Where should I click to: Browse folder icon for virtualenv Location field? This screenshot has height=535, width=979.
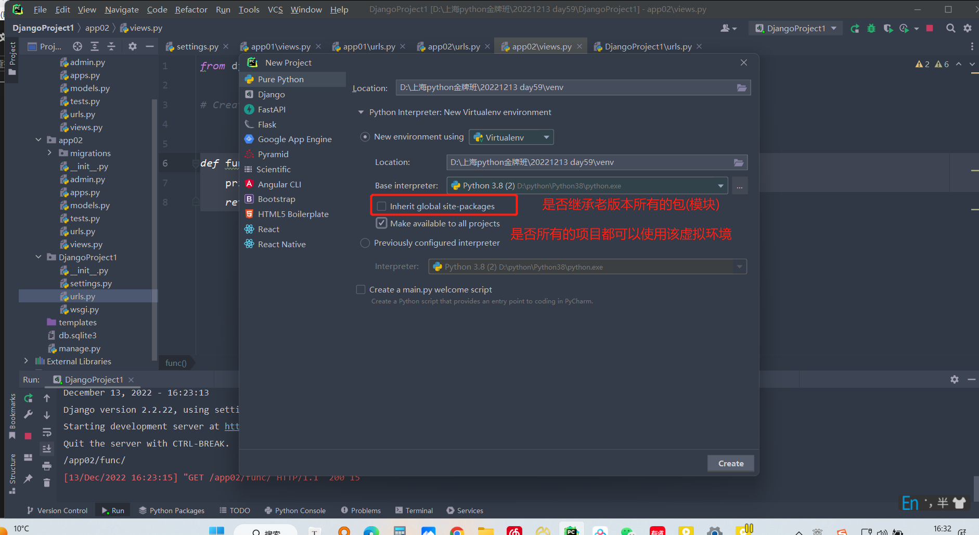coord(739,162)
